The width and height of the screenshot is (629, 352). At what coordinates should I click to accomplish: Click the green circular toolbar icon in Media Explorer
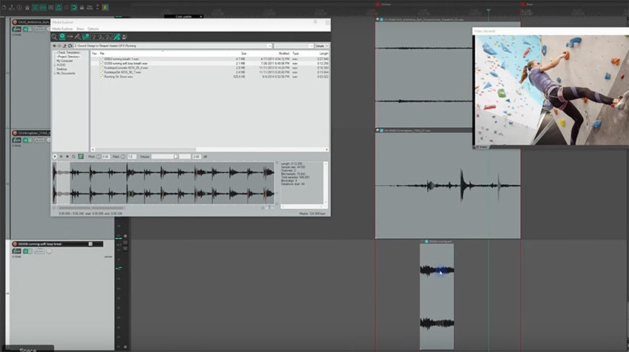(x=62, y=36)
